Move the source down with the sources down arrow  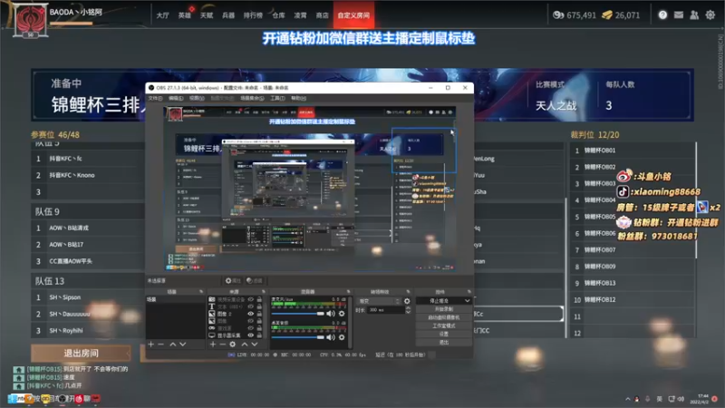[255, 345]
